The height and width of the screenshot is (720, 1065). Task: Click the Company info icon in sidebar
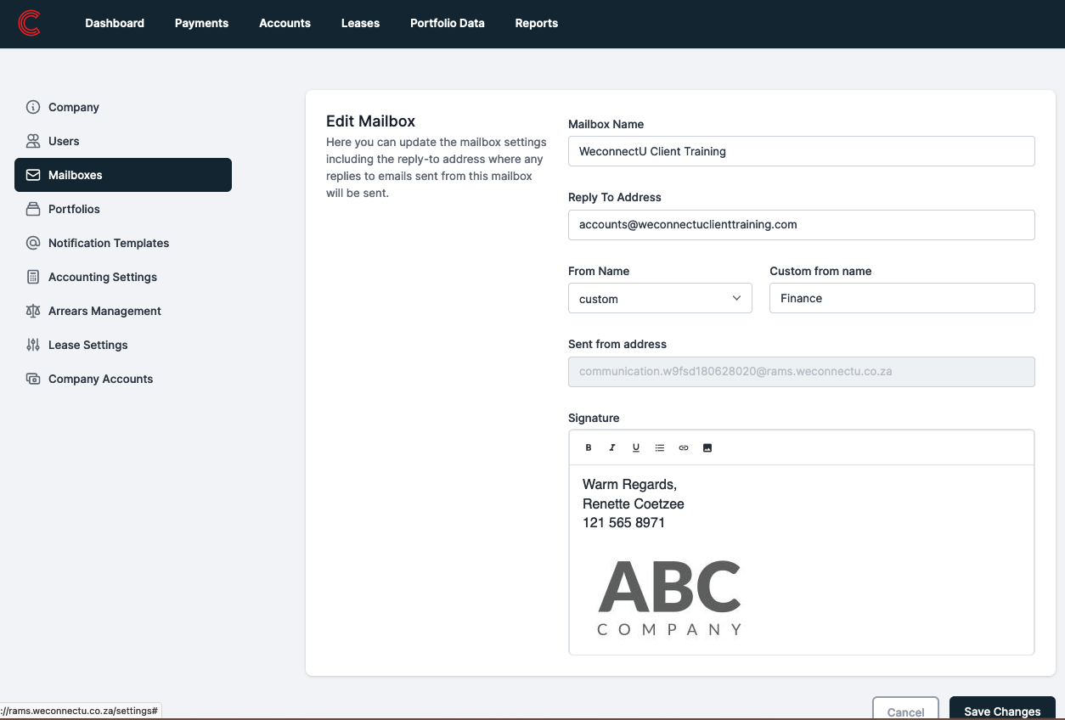pyautogui.click(x=33, y=107)
